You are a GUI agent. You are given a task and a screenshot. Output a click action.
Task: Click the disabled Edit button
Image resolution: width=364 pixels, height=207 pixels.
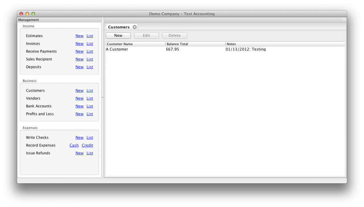[x=146, y=36]
